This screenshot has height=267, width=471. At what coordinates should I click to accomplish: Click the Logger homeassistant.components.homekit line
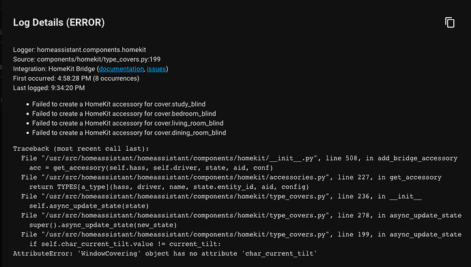point(80,50)
